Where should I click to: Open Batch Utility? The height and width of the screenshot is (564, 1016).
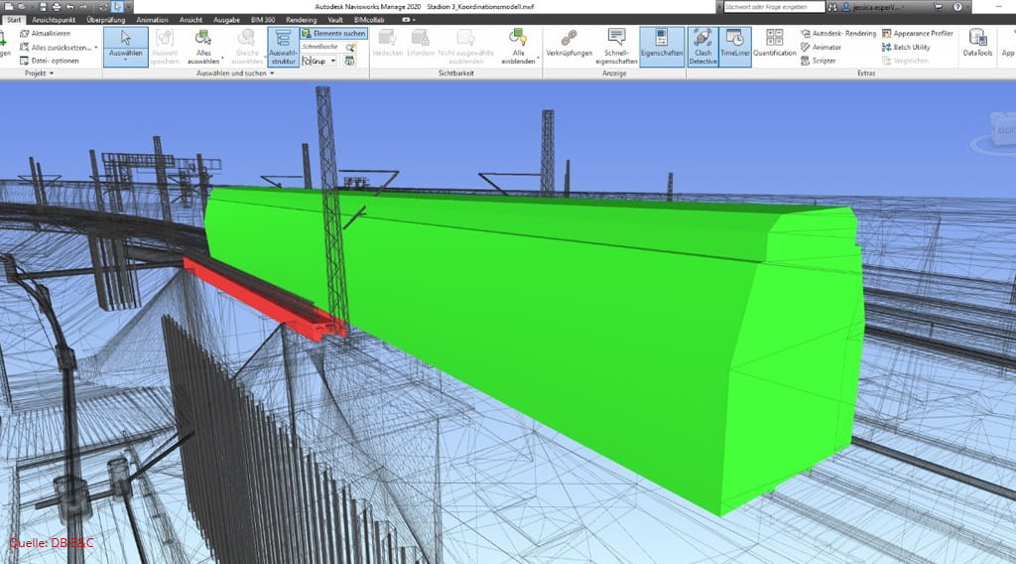[906, 47]
